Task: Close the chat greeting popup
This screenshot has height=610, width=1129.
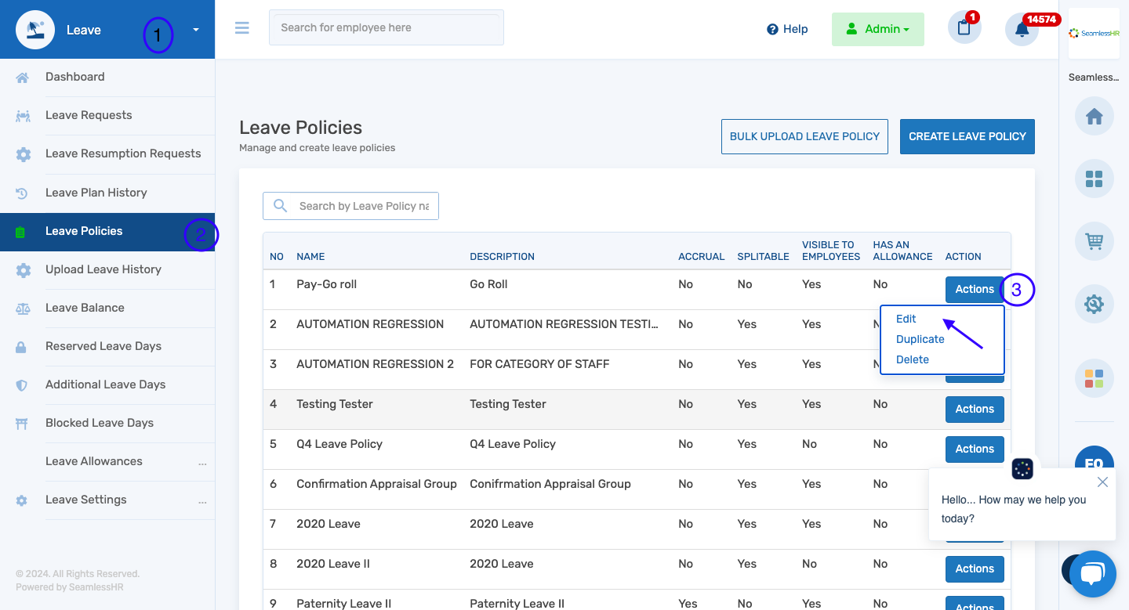Action: coord(1102,482)
